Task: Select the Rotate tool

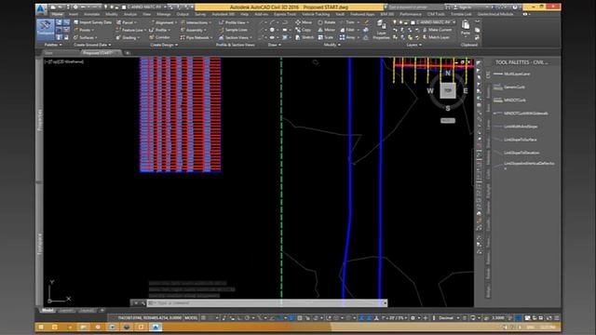Action: 327,22
